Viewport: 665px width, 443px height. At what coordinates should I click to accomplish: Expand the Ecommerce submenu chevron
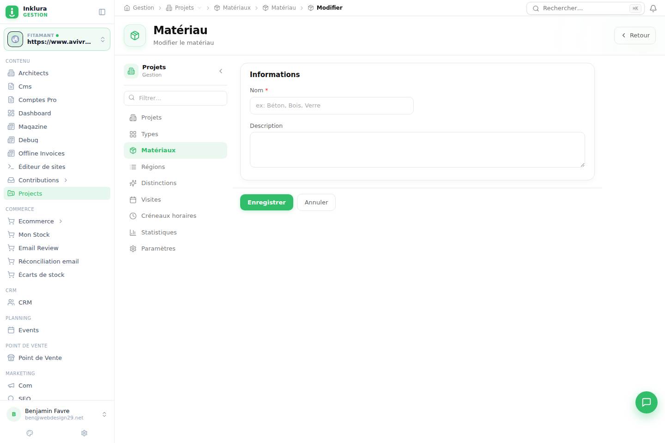(x=60, y=221)
